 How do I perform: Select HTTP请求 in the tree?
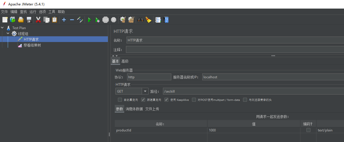click(x=31, y=39)
